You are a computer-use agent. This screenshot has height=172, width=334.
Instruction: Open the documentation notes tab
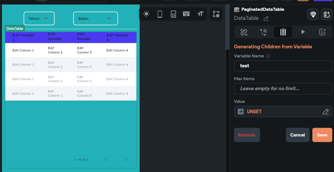(x=322, y=32)
